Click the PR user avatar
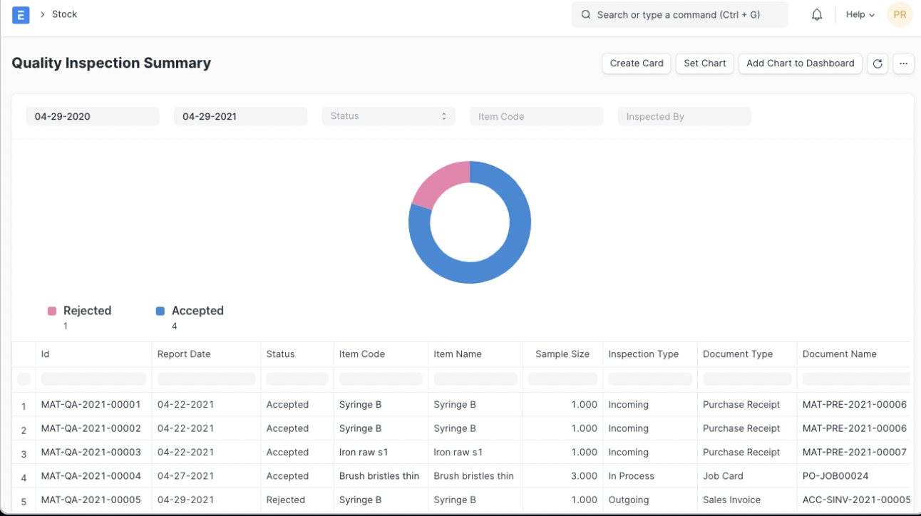The image size is (921, 516). coord(900,15)
